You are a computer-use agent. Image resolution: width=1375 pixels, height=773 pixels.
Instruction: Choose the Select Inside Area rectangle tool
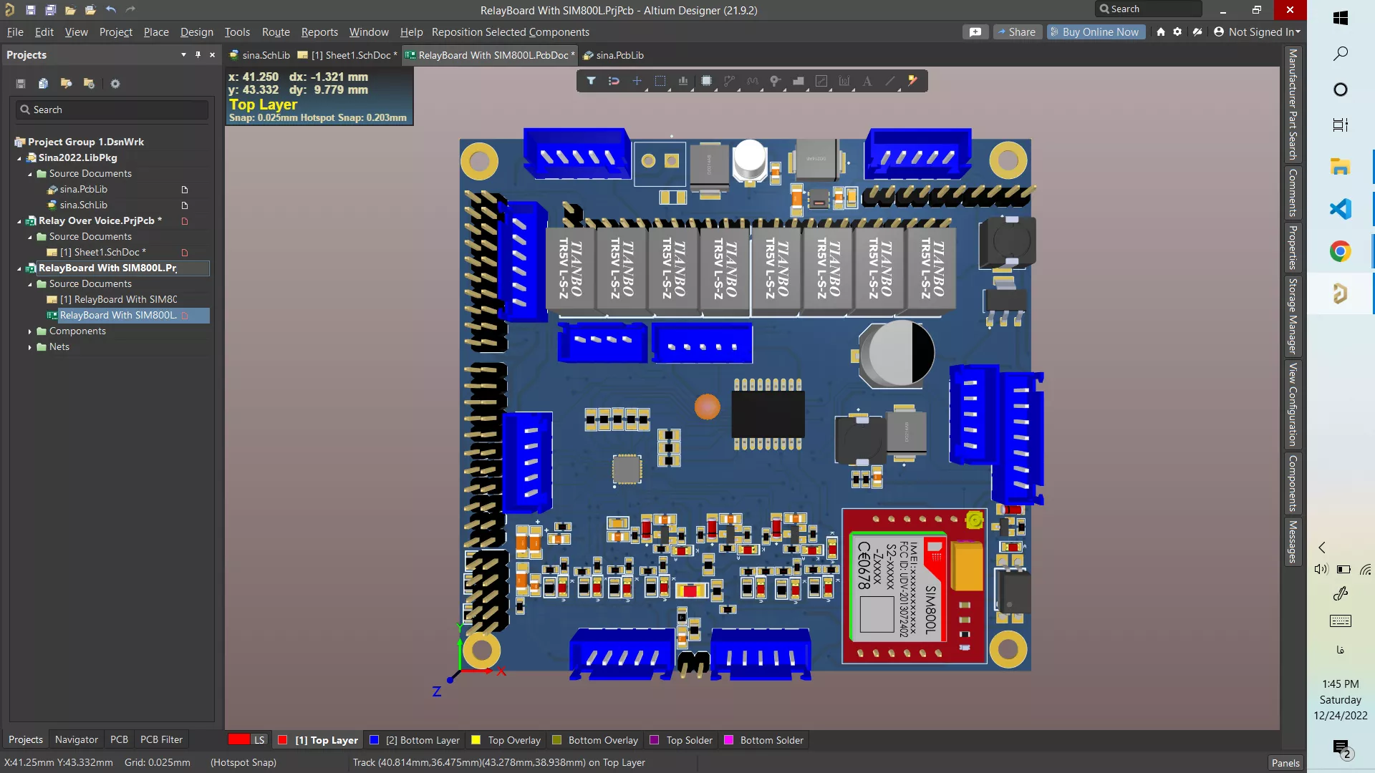pos(660,81)
